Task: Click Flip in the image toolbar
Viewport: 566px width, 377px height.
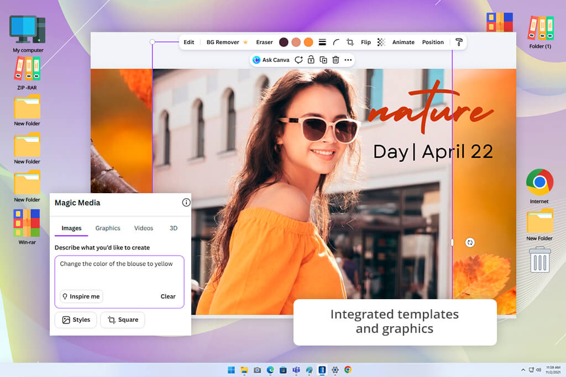Action: pyautogui.click(x=366, y=42)
